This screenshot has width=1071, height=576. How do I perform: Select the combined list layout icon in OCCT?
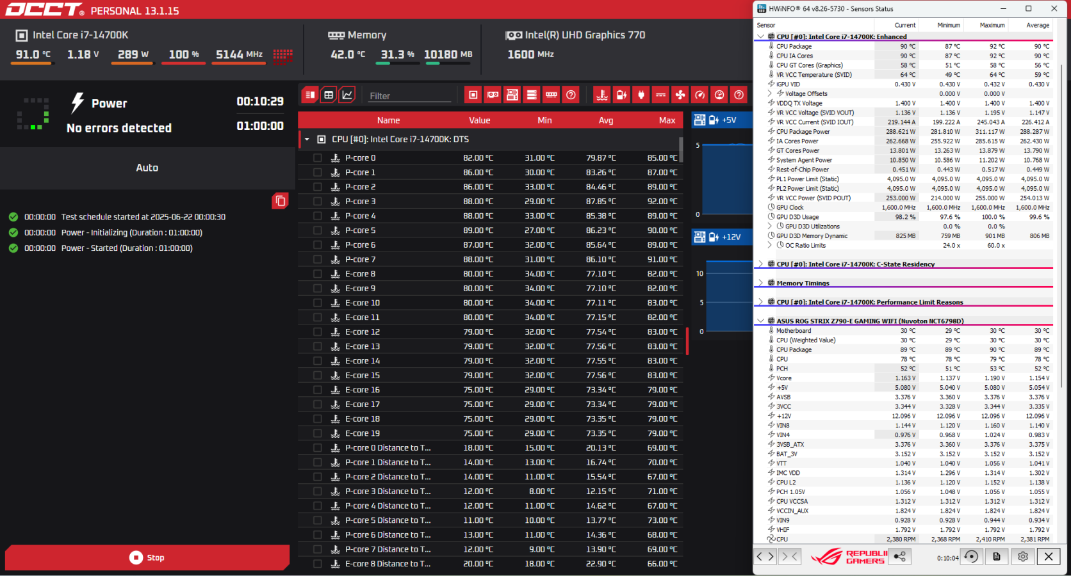coord(310,95)
